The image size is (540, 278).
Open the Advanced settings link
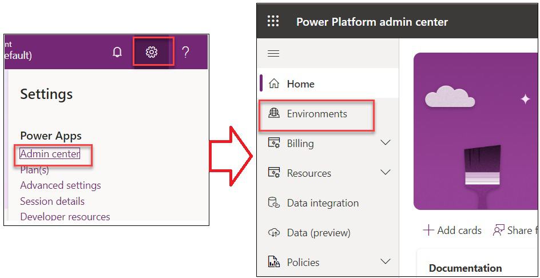coord(61,185)
